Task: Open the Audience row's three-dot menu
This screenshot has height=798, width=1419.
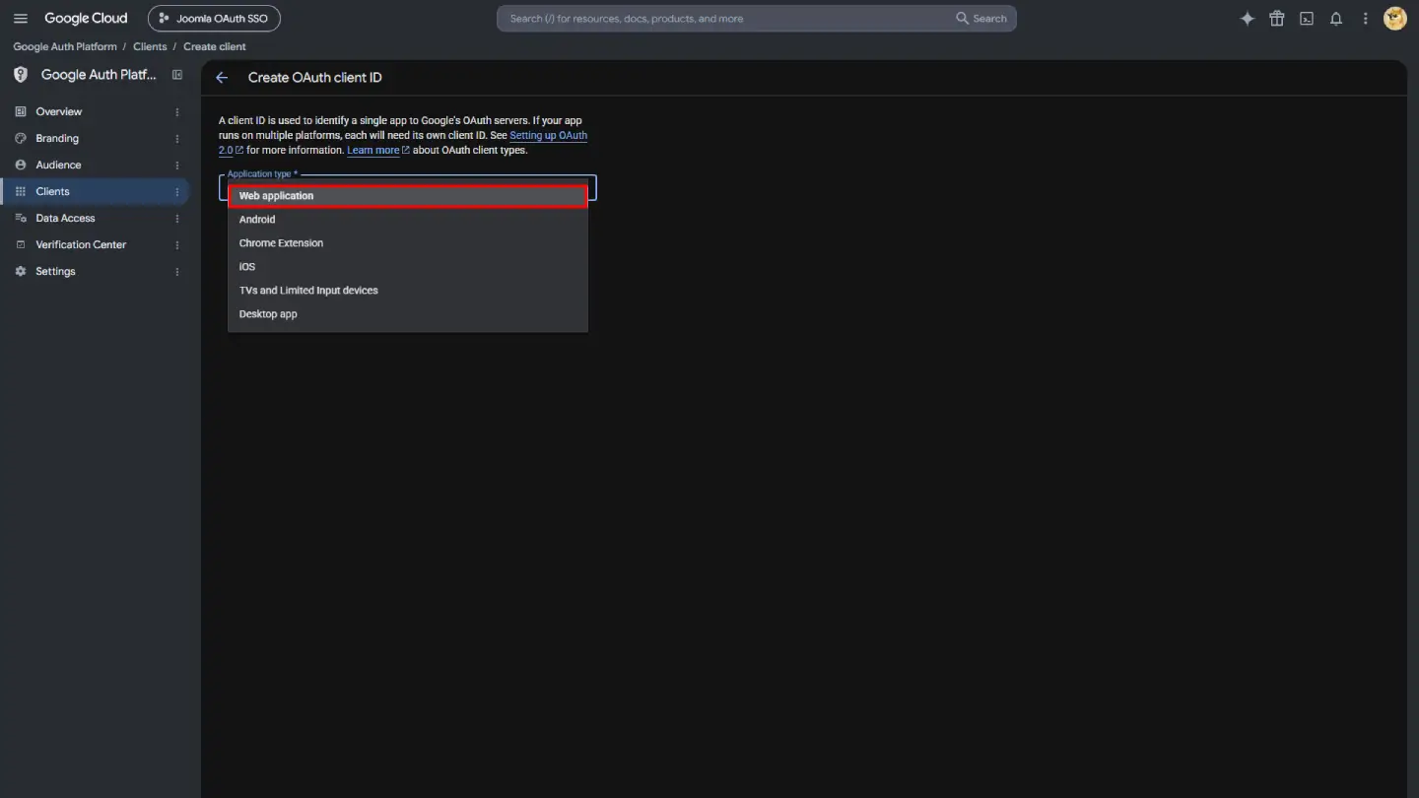Action: [177, 166]
